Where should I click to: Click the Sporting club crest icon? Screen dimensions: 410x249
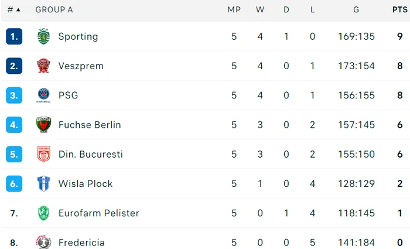pos(43,36)
